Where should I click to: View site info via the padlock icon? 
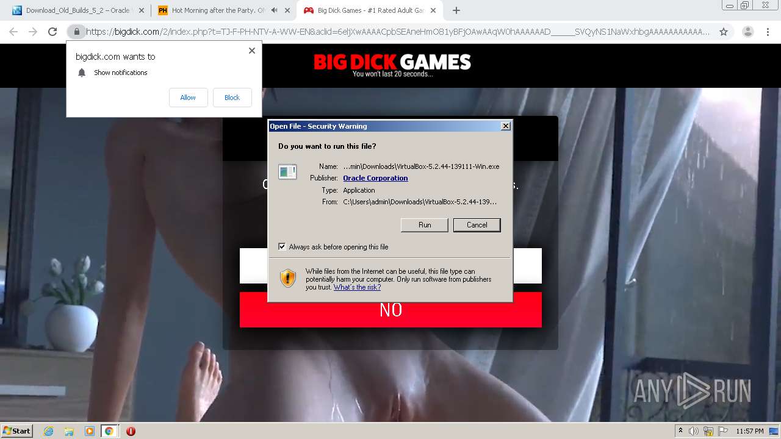click(77, 32)
